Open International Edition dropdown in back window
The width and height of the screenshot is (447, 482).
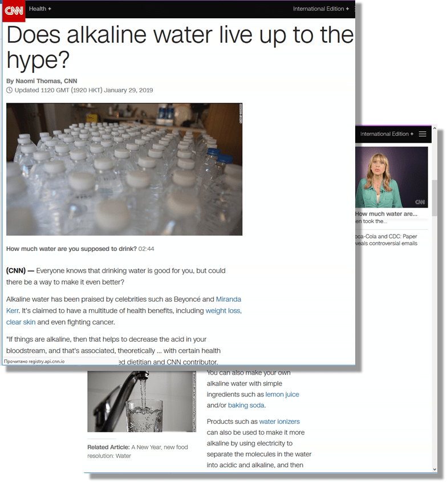tap(387, 134)
